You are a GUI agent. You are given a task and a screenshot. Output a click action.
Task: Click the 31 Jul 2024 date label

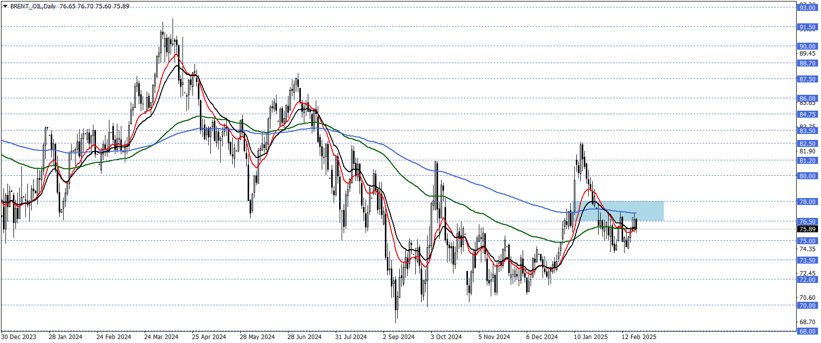(351, 337)
